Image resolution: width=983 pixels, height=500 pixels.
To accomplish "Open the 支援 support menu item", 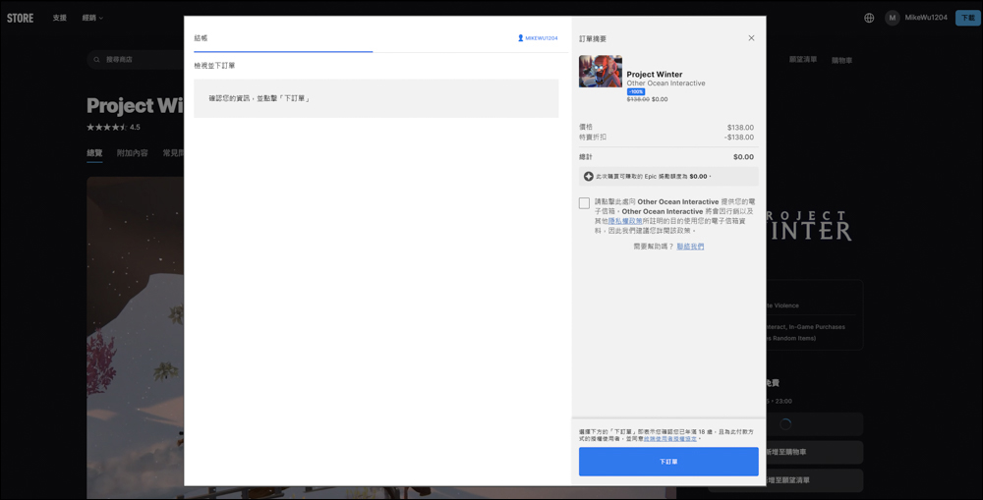I will (60, 18).
